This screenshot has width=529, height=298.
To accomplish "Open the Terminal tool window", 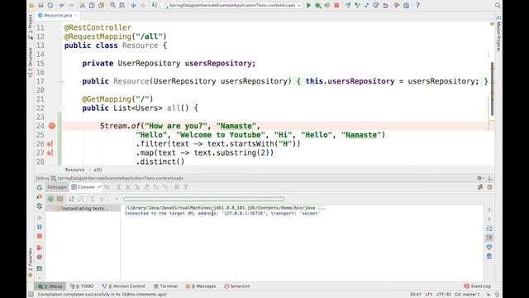I will coord(165,286).
